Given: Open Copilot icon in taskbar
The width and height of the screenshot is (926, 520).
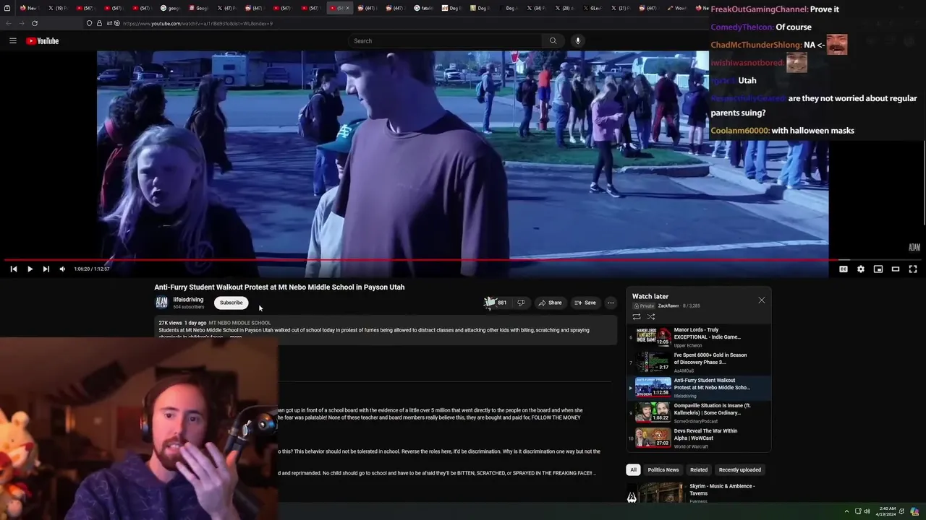Looking at the screenshot, I should (x=915, y=511).
